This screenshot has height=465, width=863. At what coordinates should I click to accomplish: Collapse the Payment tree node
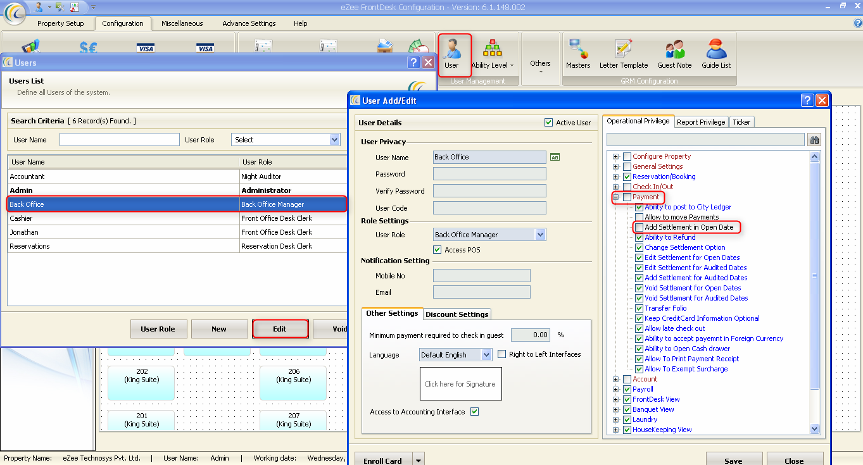(x=615, y=197)
